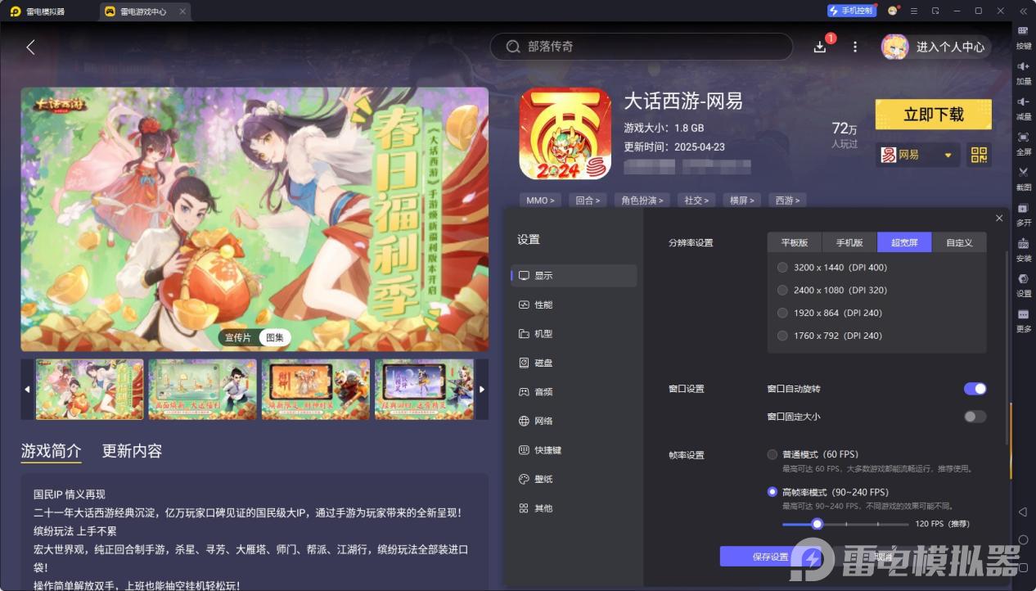Toggle 窗口自动旋转 switch off

coord(975,389)
